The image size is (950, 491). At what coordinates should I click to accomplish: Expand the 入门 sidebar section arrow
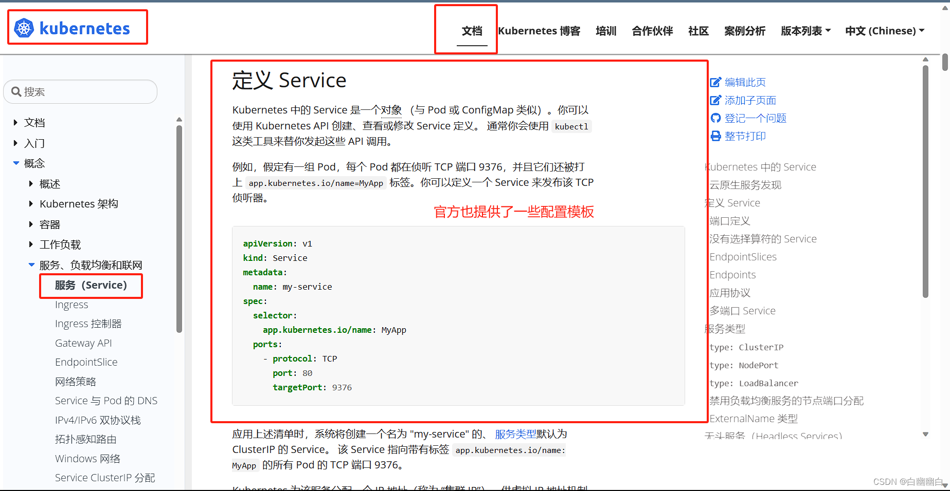(x=15, y=143)
